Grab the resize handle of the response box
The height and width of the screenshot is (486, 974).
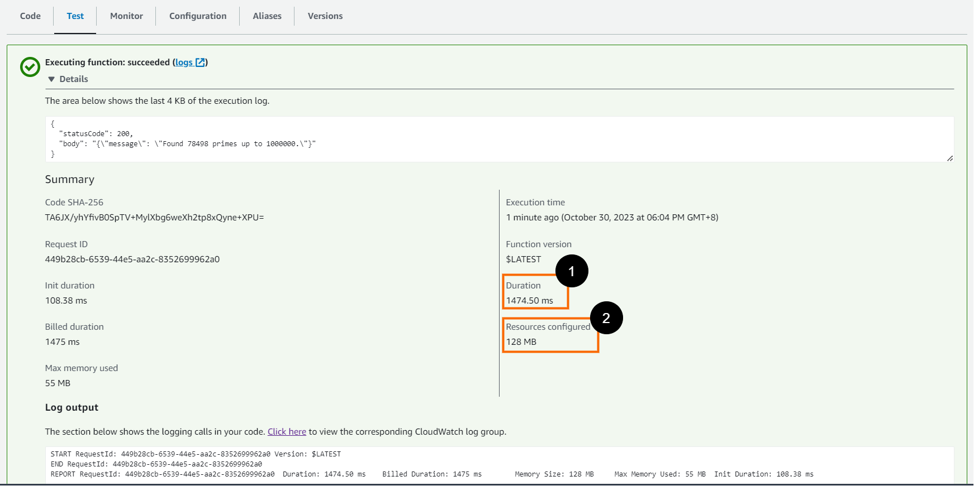pyautogui.click(x=949, y=158)
